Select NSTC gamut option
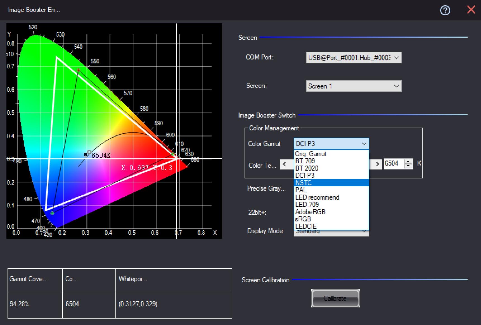Image resolution: width=481 pixels, height=325 pixels. click(304, 183)
